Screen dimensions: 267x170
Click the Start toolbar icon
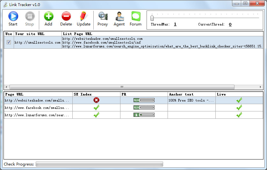13,17
